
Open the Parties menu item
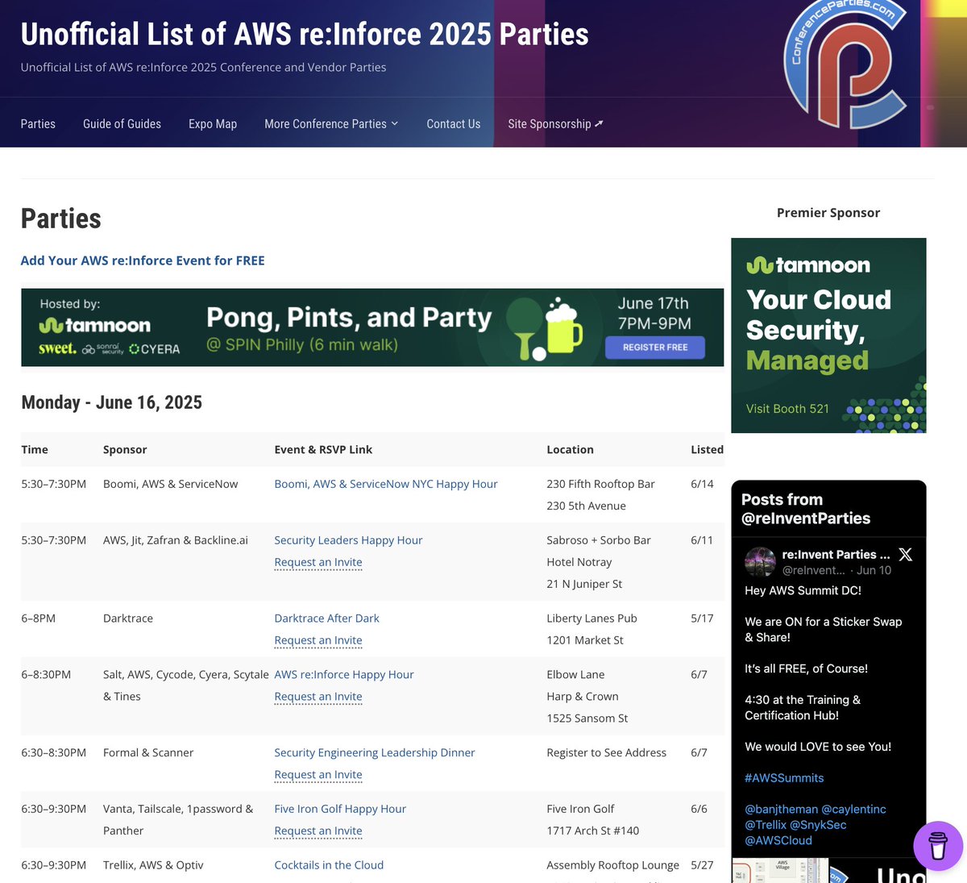point(38,123)
